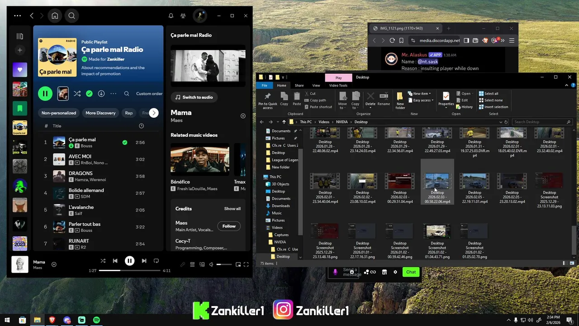Switch to Share tab in Explorer
This screenshot has height=326, width=579.
coord(299,85)
